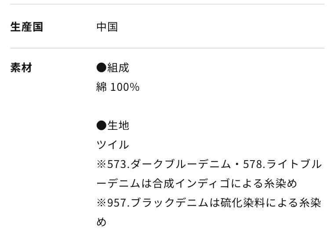Click the lone め on the last line
The image size is (331, 236).
click(x=102, y=222)
